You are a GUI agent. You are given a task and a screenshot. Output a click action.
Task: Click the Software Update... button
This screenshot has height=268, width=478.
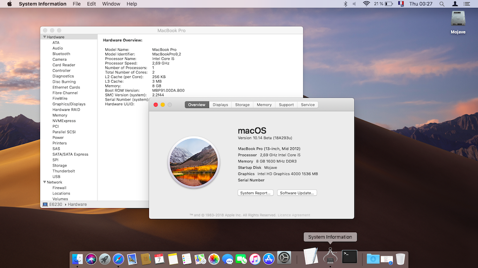click(x=297, y=193)
